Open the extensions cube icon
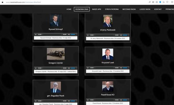Viewport: 174px width, 105px height. (172, 2)
